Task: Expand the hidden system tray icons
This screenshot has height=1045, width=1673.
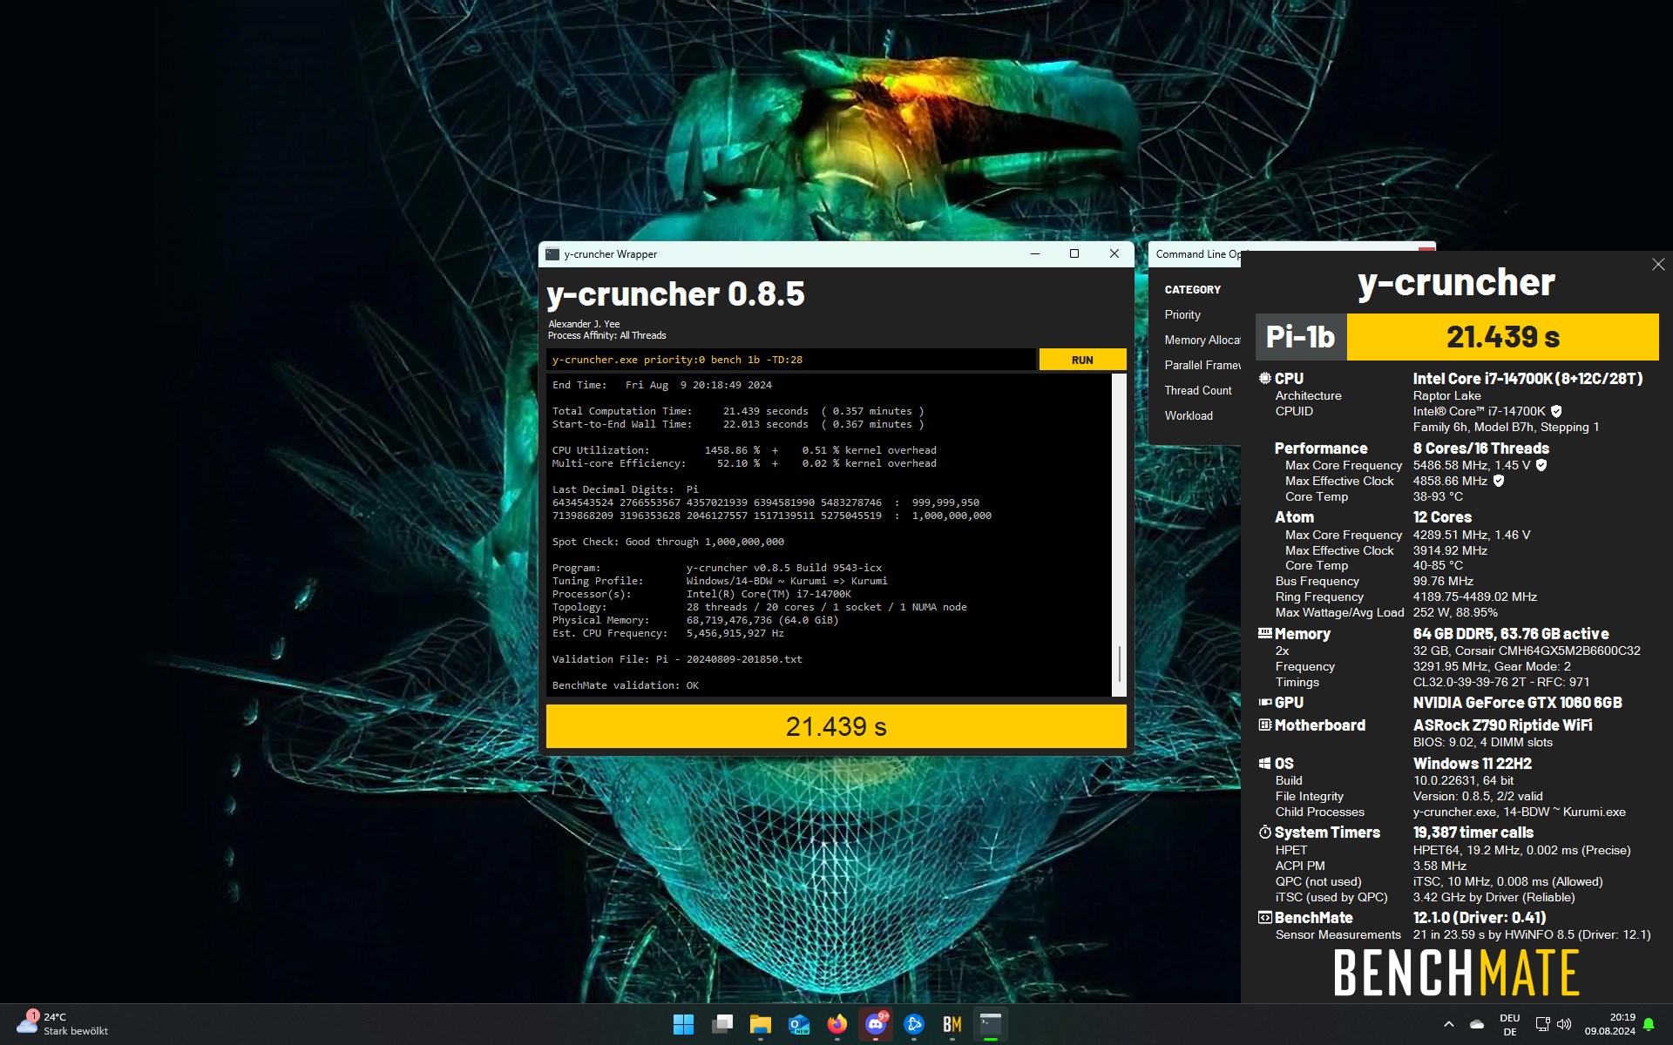Action: pos(1448,1024)
